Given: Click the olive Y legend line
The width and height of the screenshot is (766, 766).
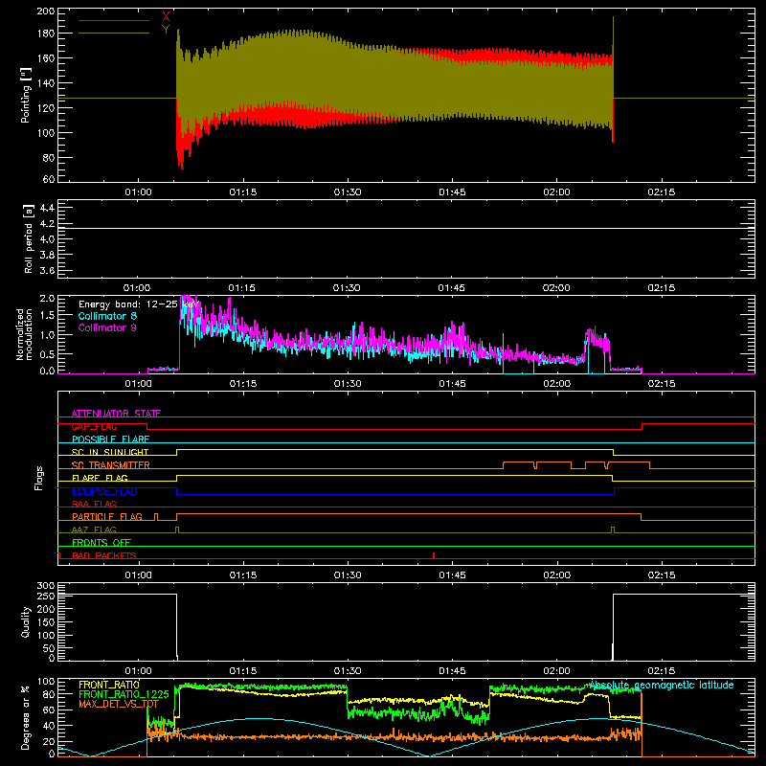Looking at the screenshot, I should (114, 33).
